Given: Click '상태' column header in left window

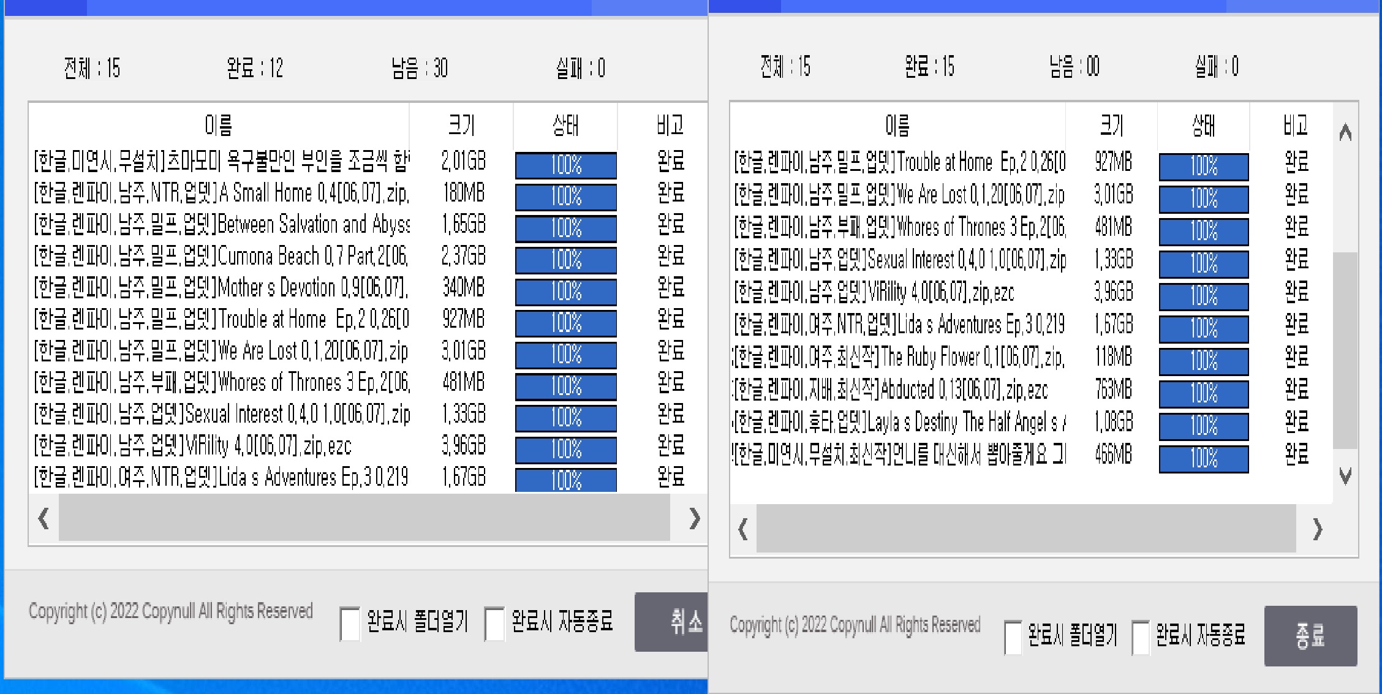Looking at the screenshot, I should (565, 126).
